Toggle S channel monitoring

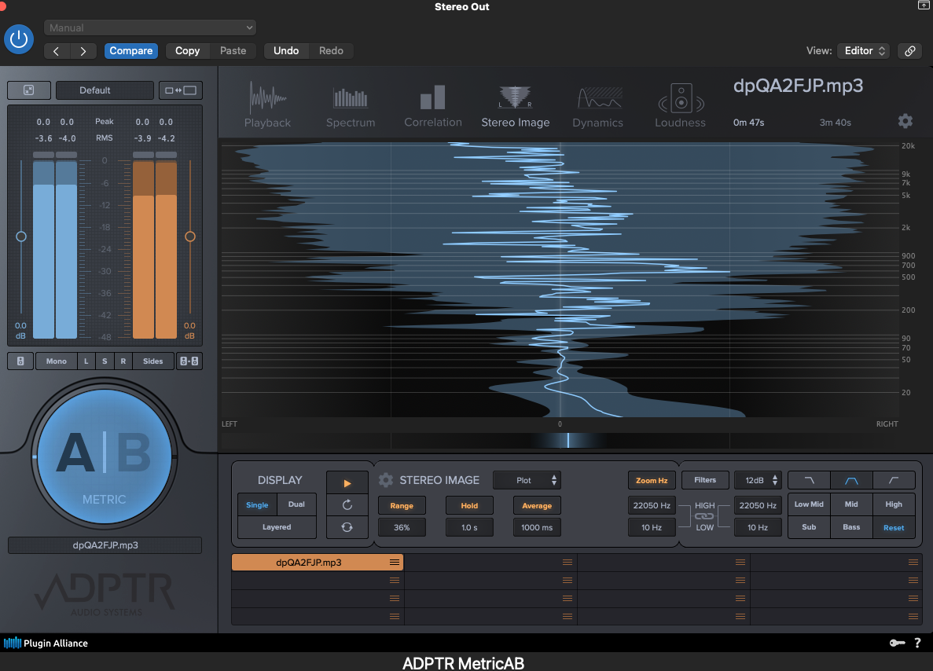point(105,361)
